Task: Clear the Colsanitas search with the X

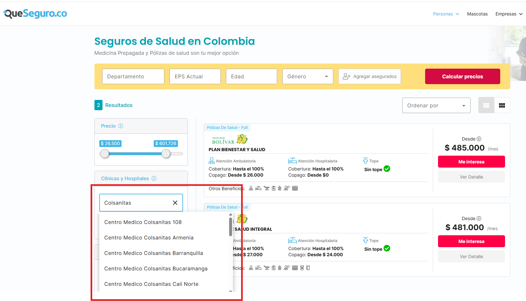Action: pos(175,203)
